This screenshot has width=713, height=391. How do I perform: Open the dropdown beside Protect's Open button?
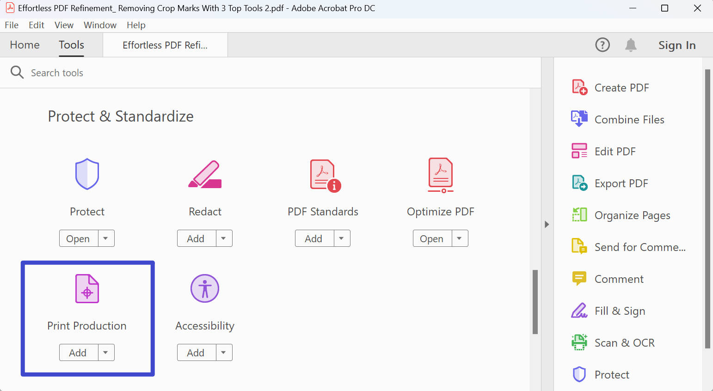[x=106, y=238]
